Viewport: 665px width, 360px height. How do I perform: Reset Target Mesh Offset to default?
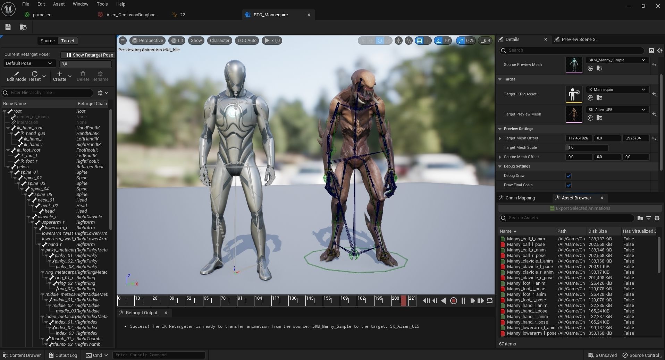654,138
